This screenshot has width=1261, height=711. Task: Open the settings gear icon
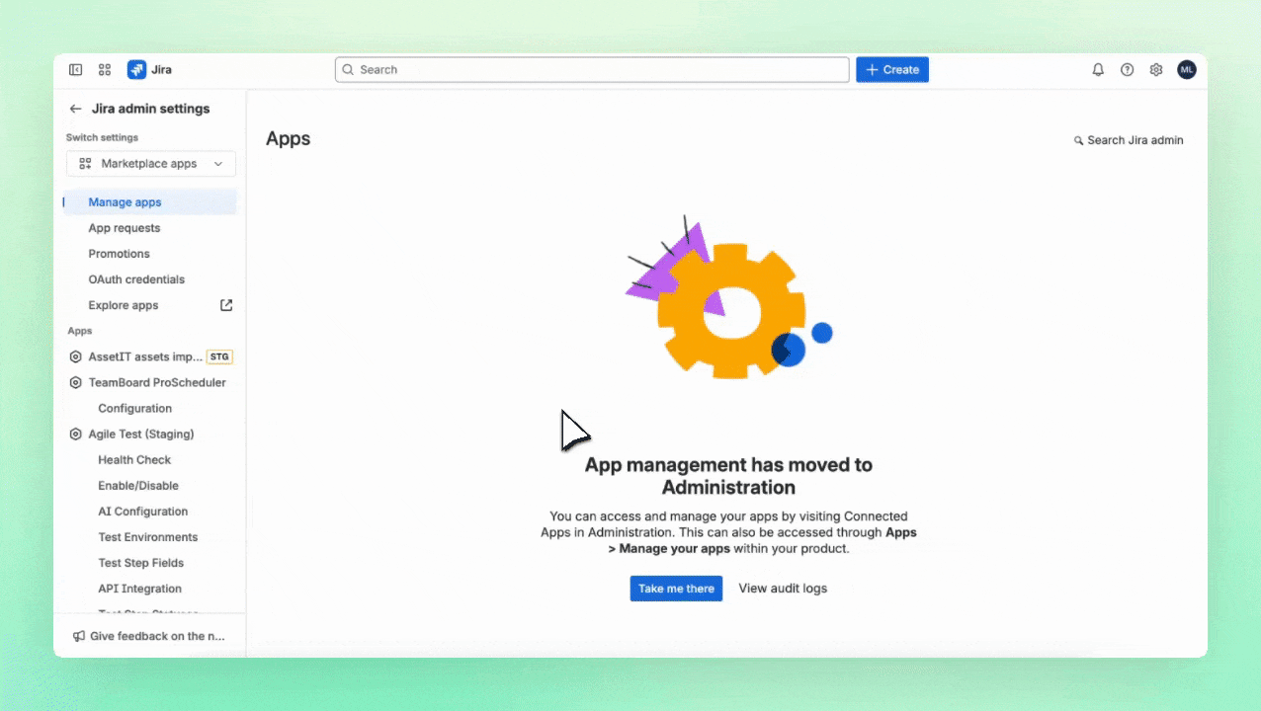pyautogui.click(x=1155, y=70)
